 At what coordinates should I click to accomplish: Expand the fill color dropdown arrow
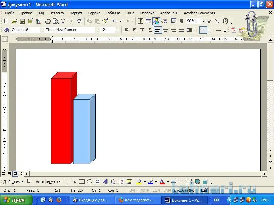[145, 182]
